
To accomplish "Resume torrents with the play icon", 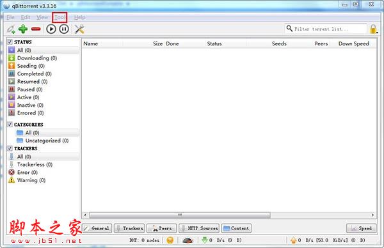I will click(x=51, y=29).
